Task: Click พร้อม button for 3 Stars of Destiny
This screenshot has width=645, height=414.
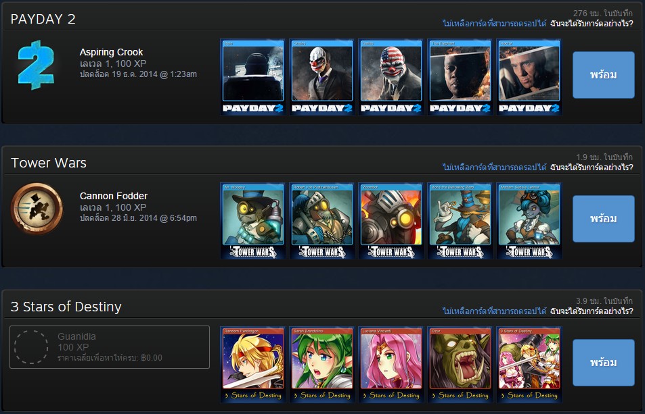Action: click(x=604, y=363)
